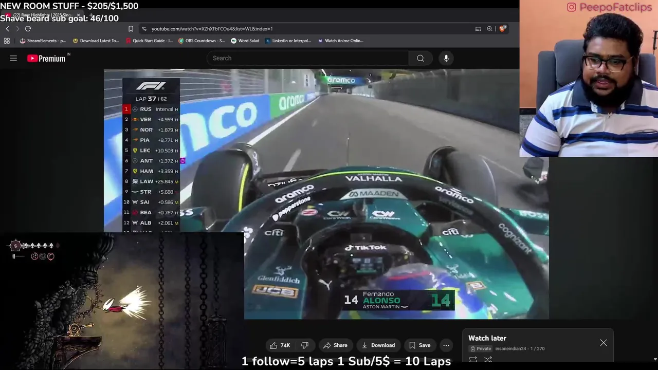Open the Download Latest bookmark

[x=96, y=41]
